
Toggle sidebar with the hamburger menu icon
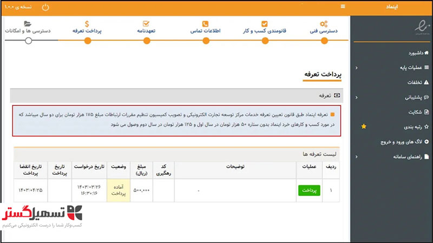click(342, 6)
